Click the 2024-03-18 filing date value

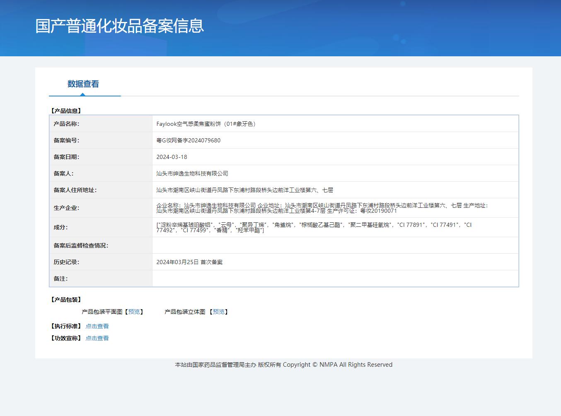click(172, 157)
